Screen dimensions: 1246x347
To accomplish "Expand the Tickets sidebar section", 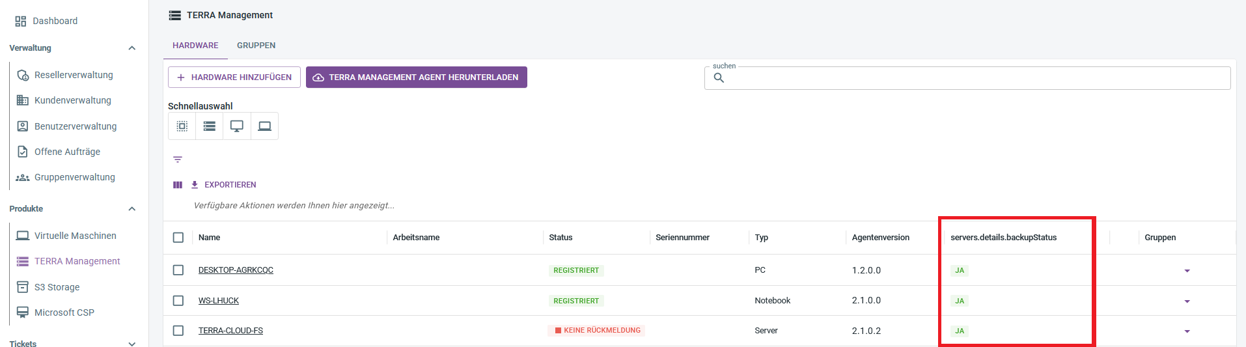I will [132, 343].
